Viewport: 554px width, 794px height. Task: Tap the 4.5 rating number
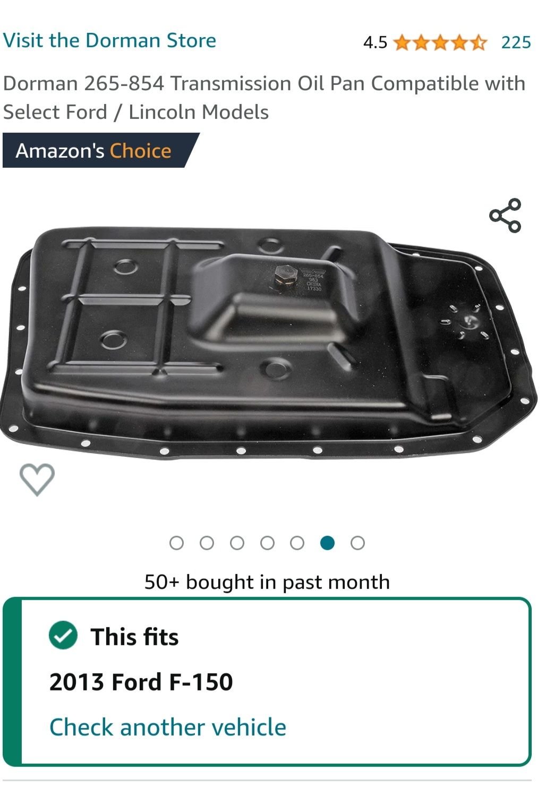(x=375, y=42)
